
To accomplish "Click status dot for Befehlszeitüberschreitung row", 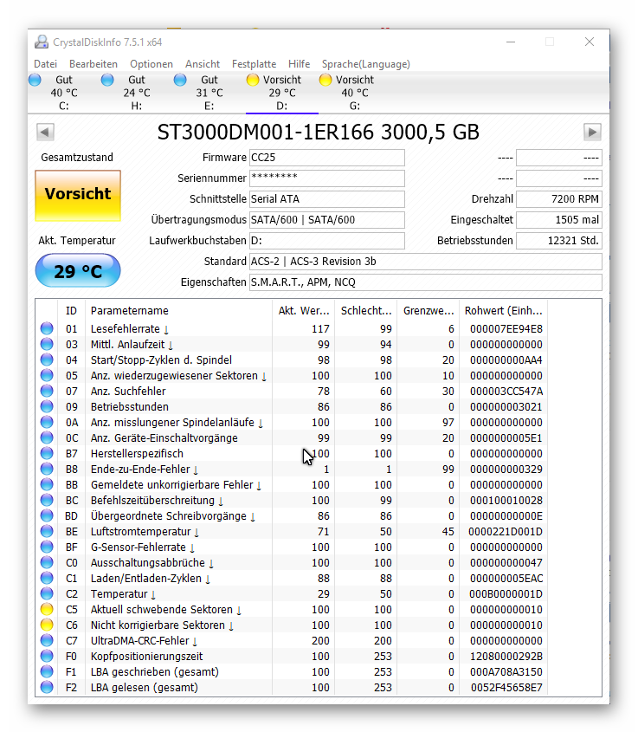I will pyautogui.click(x=47, y=501).
